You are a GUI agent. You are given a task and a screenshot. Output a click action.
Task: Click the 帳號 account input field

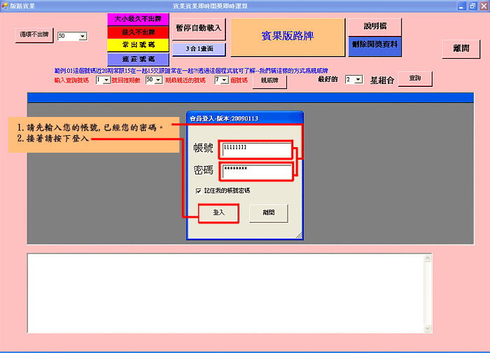click(x=255, y=149)
